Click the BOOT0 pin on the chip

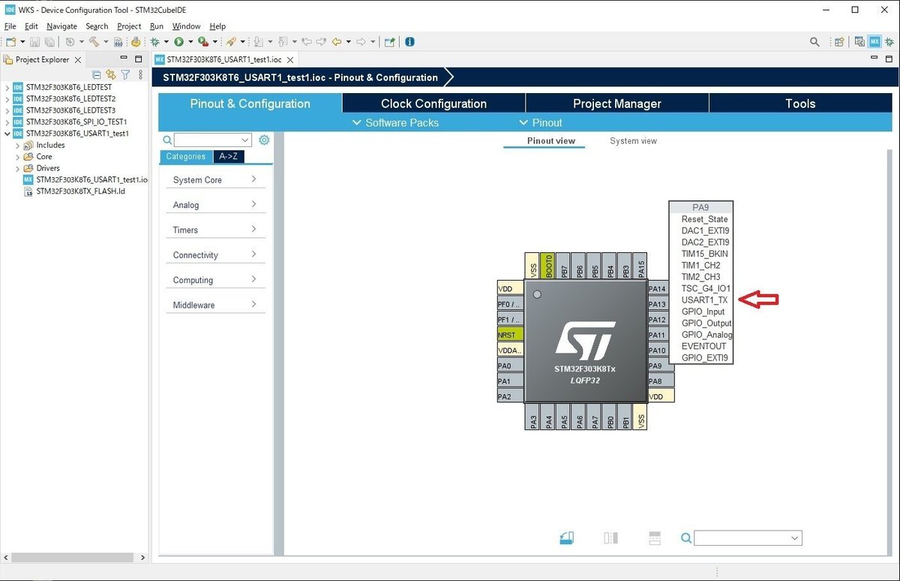pos(548,266)
